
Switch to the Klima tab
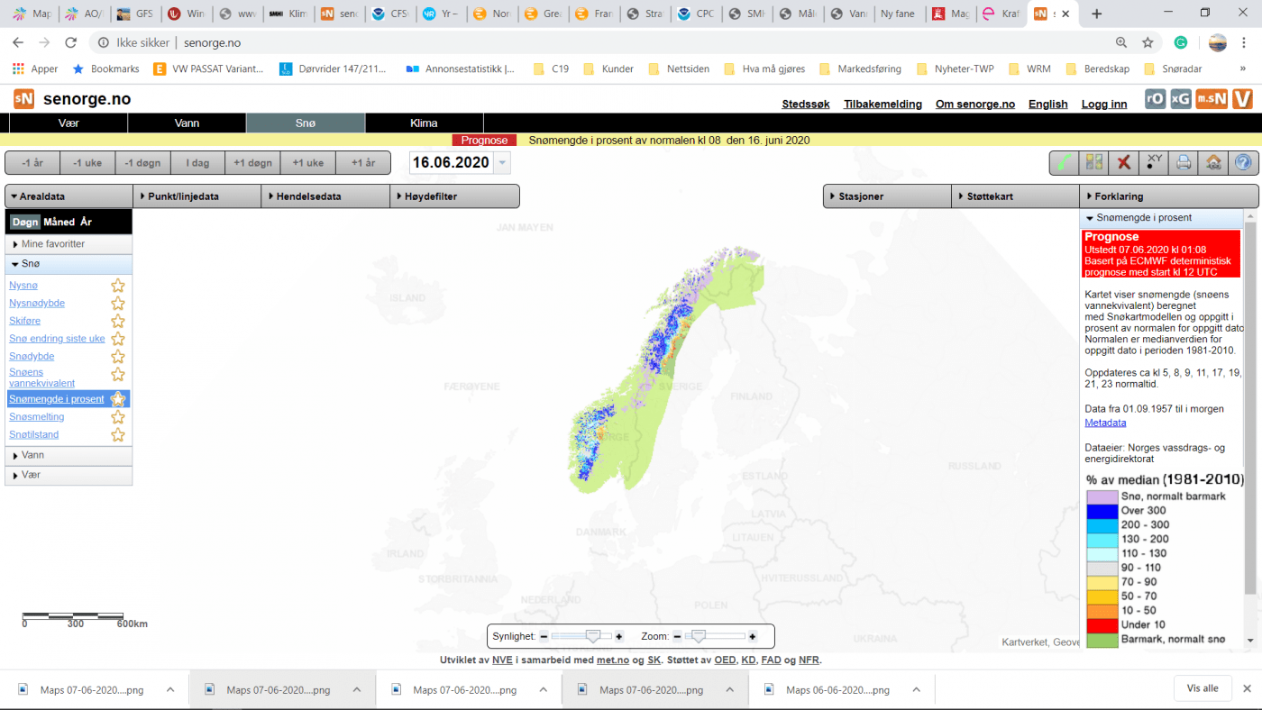click(x=424, y=123)
